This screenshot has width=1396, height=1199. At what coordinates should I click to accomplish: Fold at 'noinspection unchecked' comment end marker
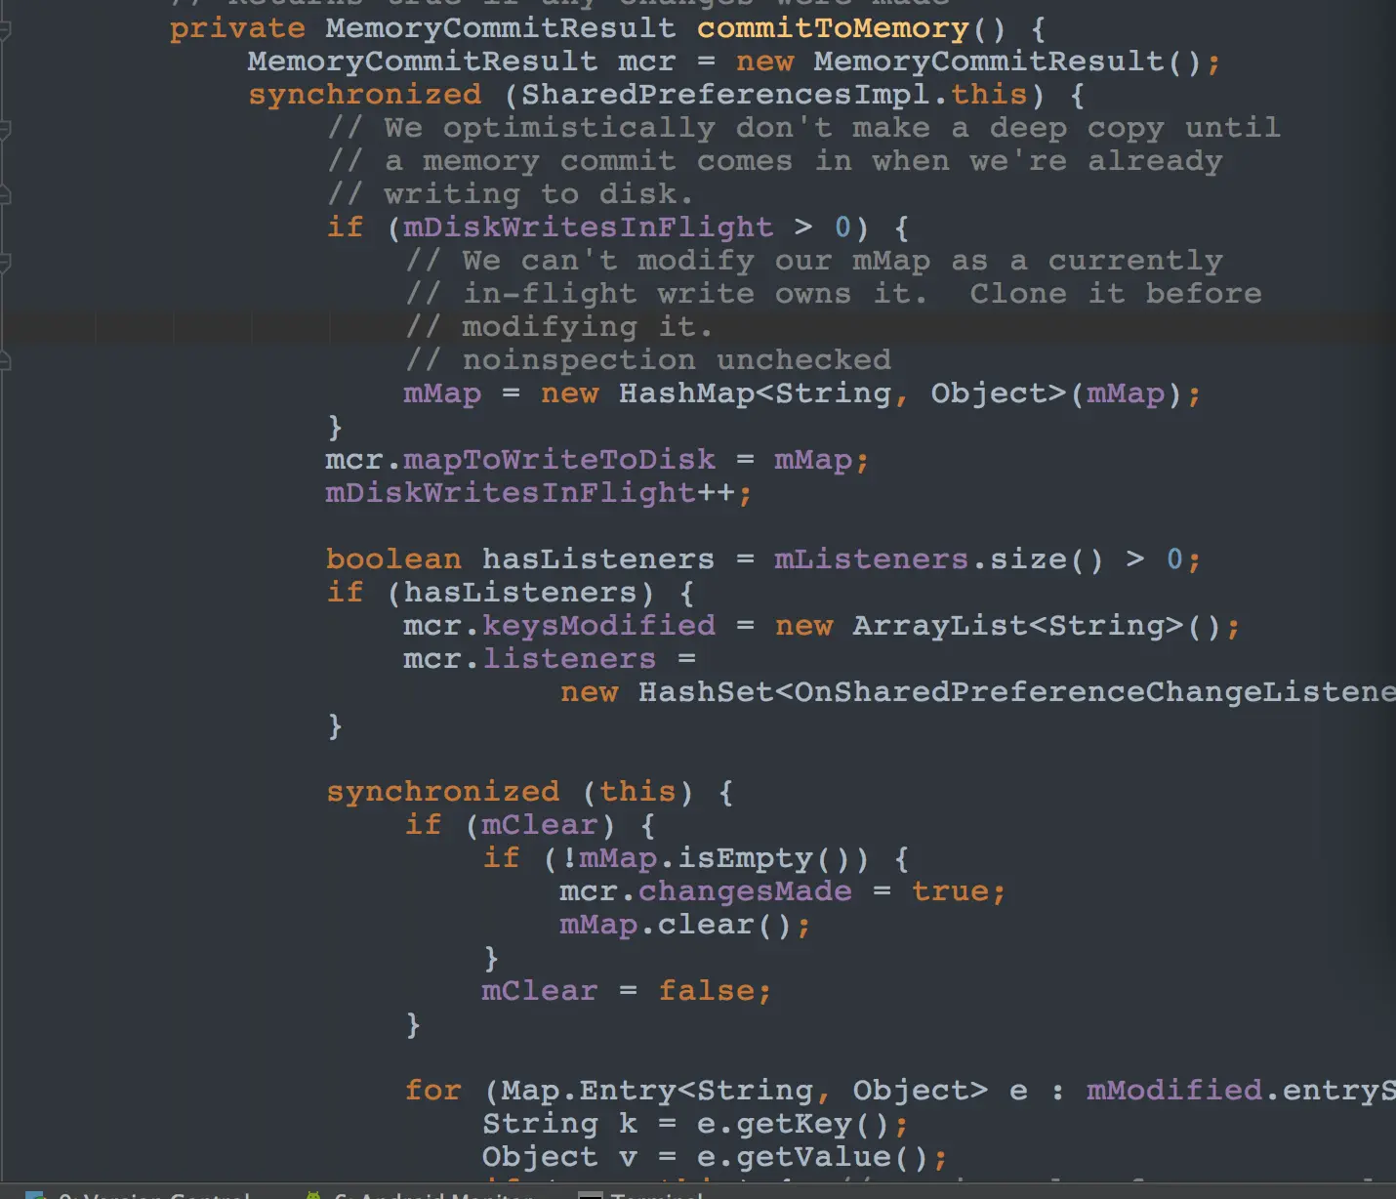pos(4,361)
